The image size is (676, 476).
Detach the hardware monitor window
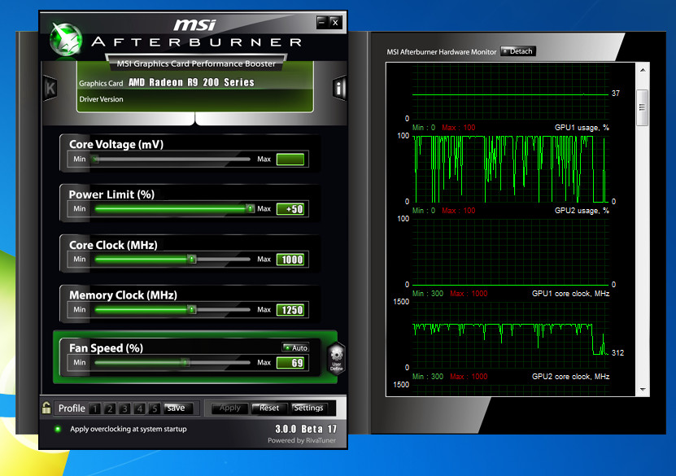[x=517, y=51]
